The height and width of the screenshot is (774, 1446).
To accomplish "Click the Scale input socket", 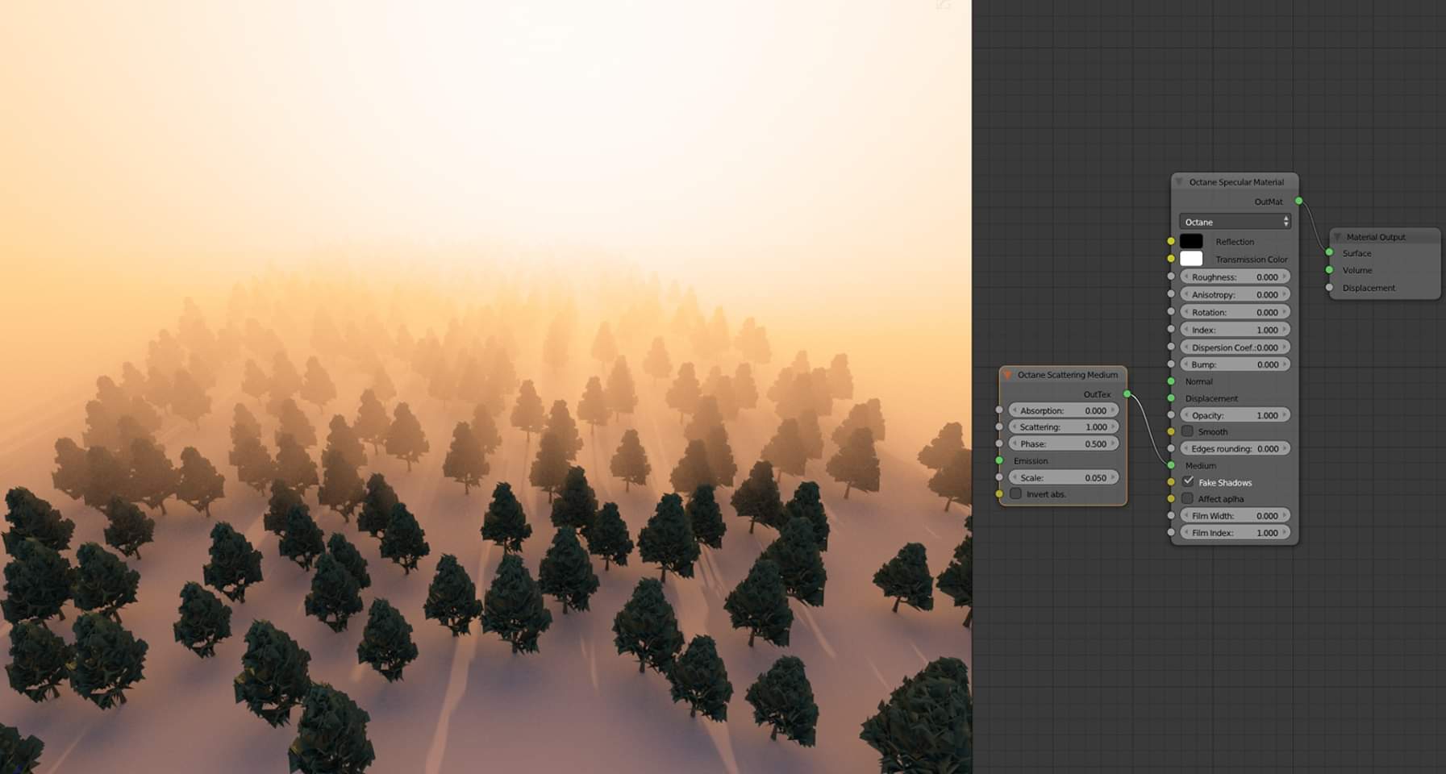I will pos(999,477).
